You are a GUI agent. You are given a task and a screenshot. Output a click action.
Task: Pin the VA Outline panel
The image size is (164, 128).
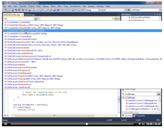[x=157, y=15]
